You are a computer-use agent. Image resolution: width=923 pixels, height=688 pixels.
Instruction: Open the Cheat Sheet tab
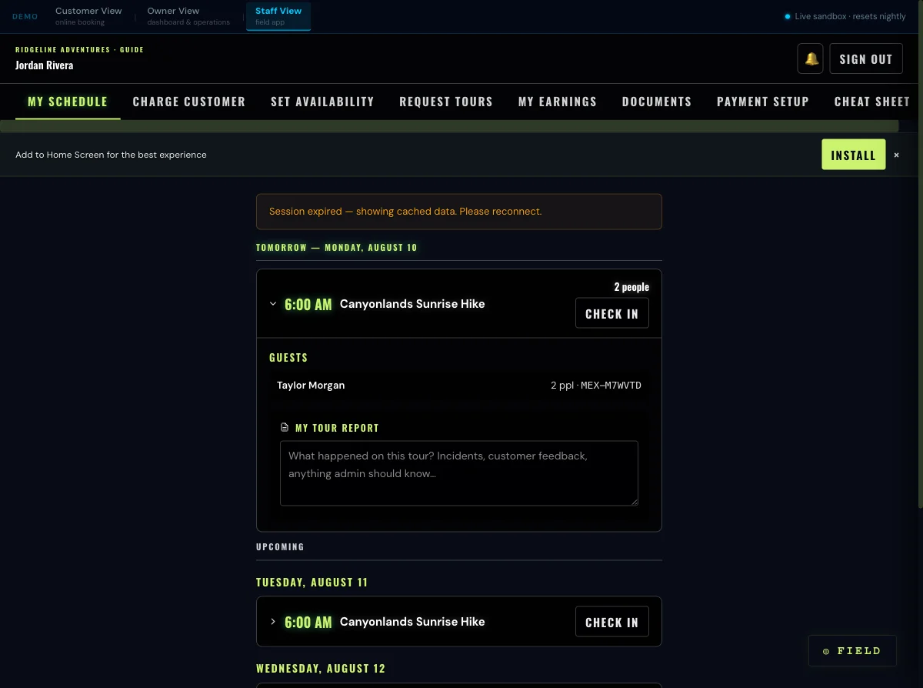[x=872, y=102]
